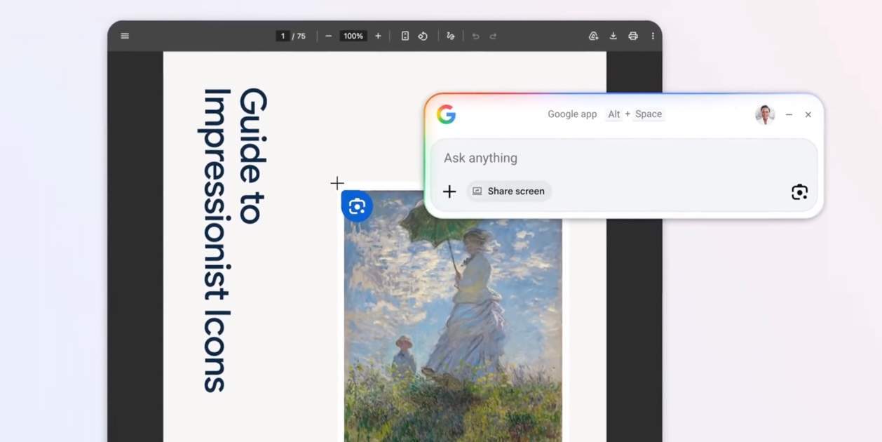This screenshot has width=882, height=442.
Task: Rotate the PDF page counterclockwise
Action: 423,36
